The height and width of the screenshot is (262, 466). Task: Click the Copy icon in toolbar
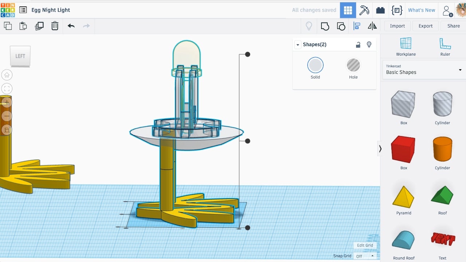tap(8, 26)
